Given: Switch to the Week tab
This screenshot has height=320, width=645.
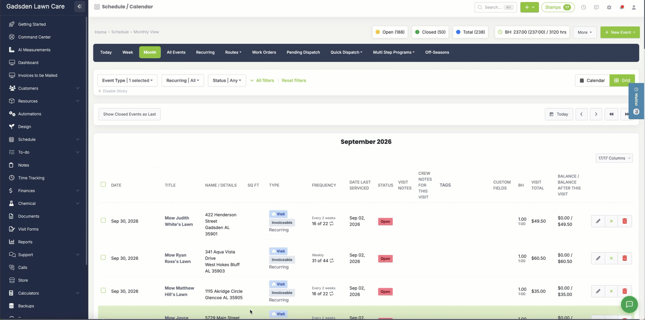Looking at the screenshot, I should coord(128,52).
